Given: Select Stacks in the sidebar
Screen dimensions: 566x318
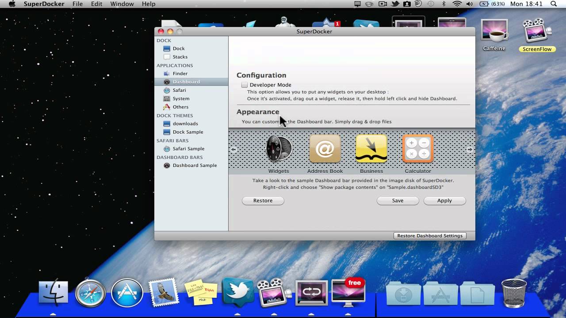Looking at the screenshot, I should tap(180, 57).
